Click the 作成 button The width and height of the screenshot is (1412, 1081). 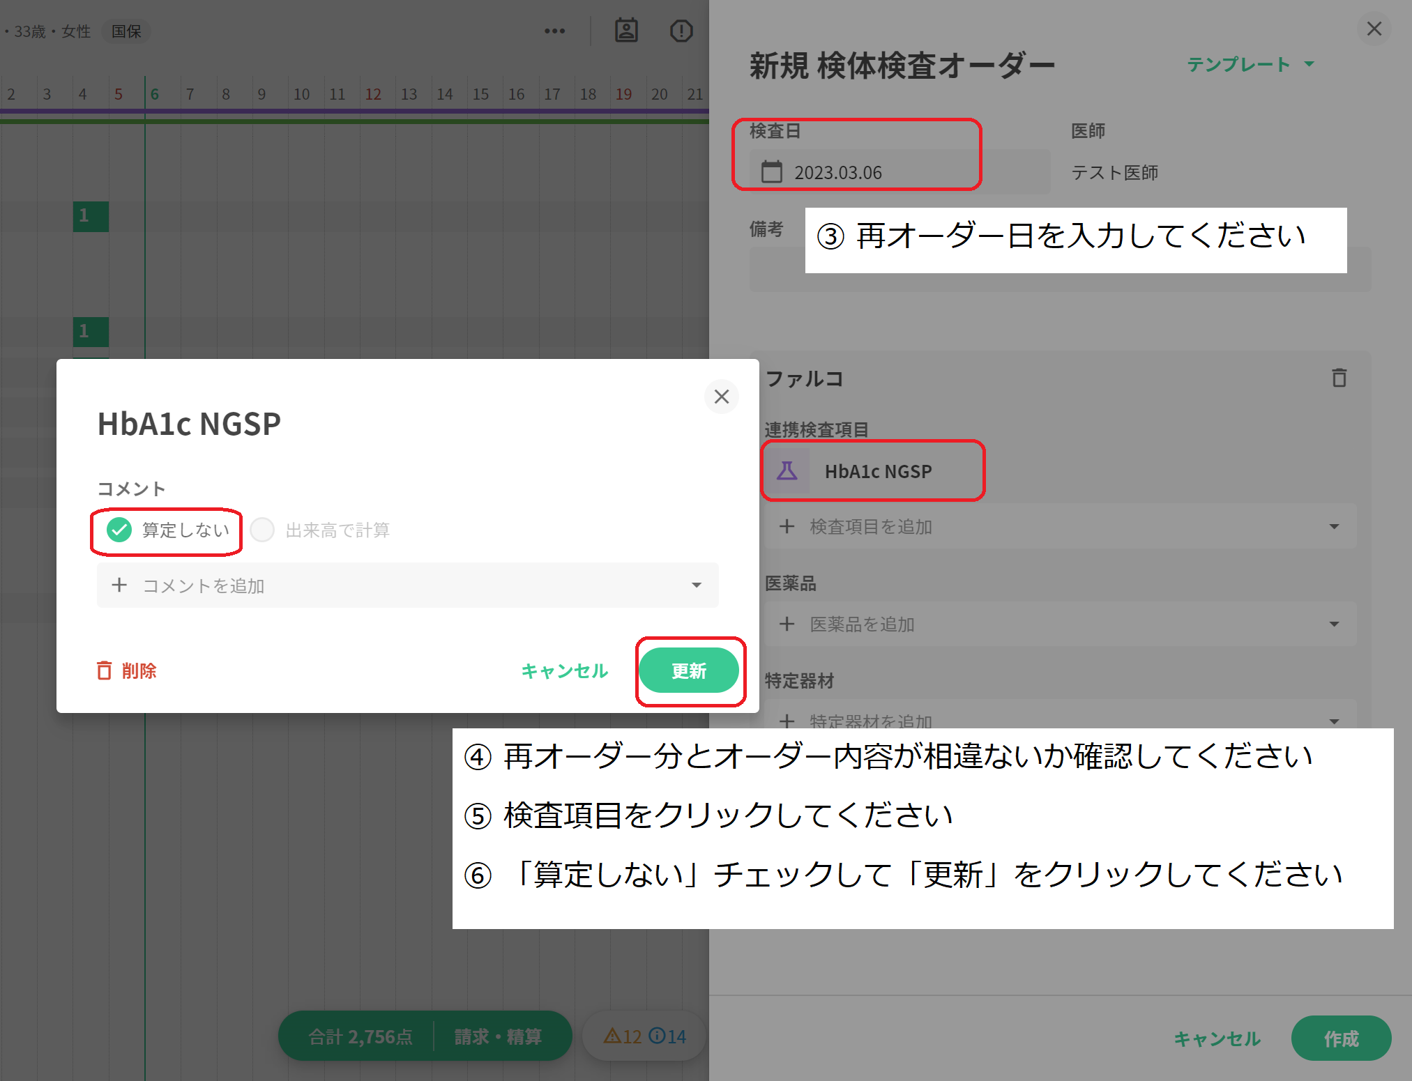point(1340,1038)
